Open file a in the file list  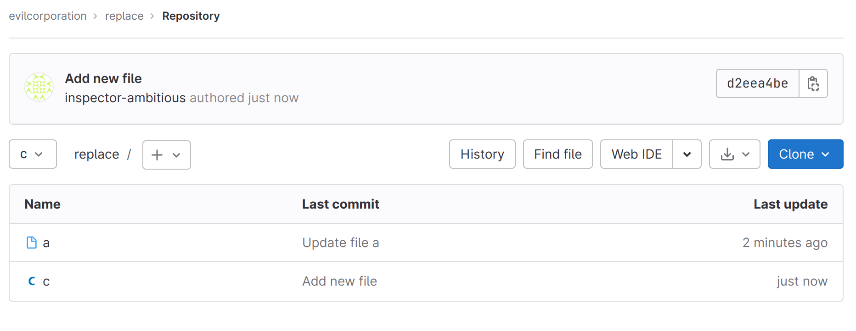click(46, 243)
